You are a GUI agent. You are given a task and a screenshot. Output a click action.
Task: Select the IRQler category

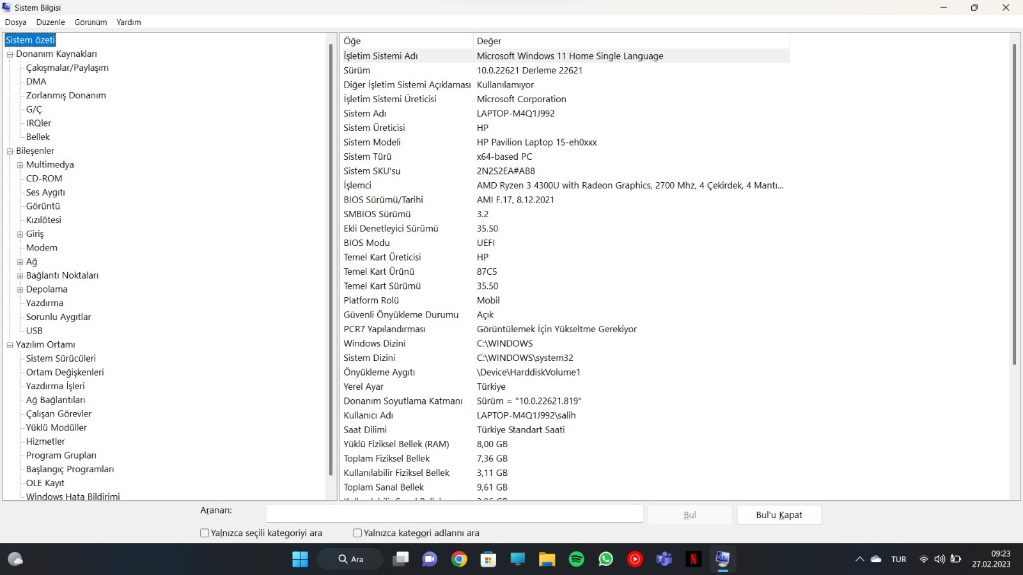pyautogui.click(x=38, y=123)
